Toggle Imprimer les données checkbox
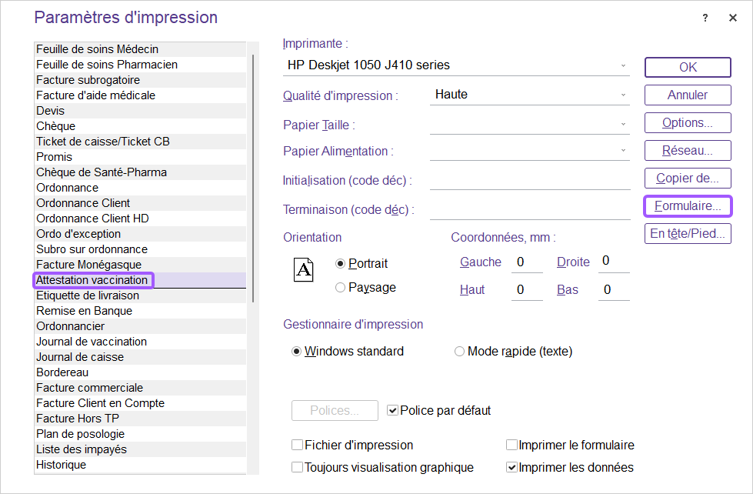This screenshot has width=753, height=494. 511,467
